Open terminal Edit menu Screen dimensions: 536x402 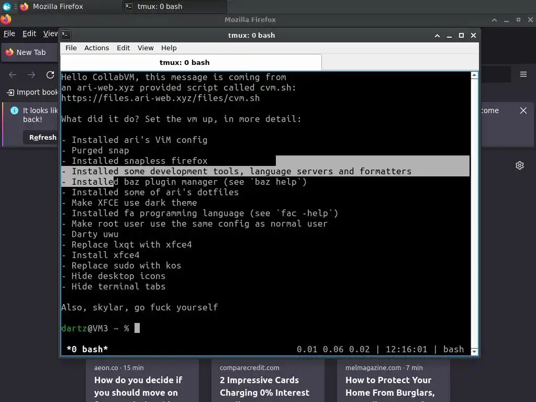click(123, 48)
